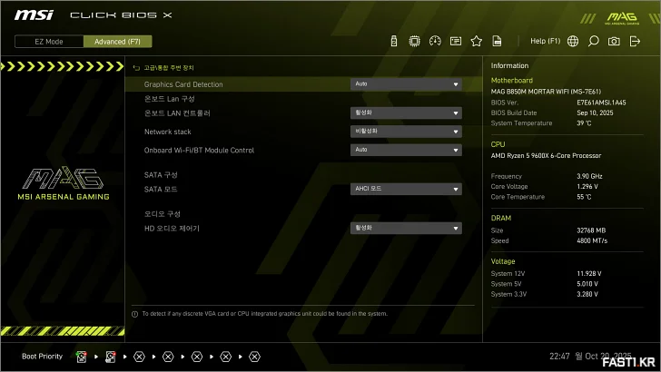Click the exit door arrow icon
Image resolution: width=661 pixels, height=372 pixels.
(x=635, y=42)
